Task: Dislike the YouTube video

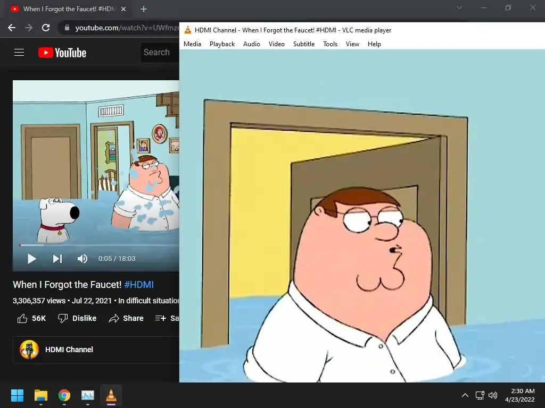Action: click(x=77, y=318)
